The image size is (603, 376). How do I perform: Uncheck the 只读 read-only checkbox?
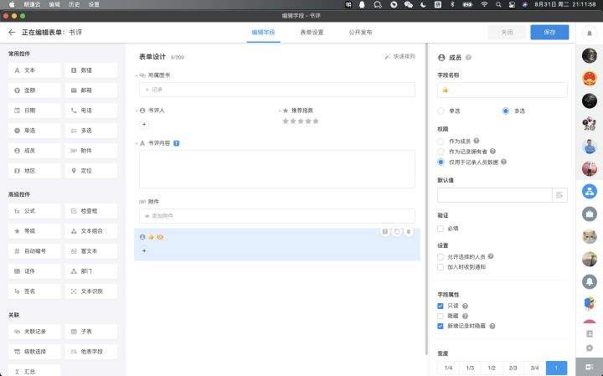441,306
